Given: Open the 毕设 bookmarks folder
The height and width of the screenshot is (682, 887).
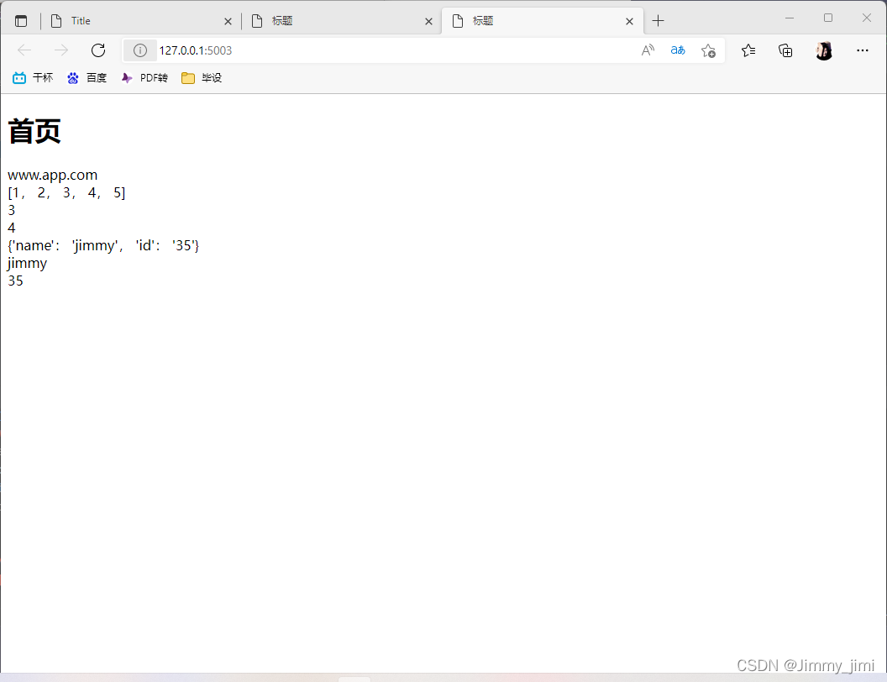Looking at the screenshot, I should tap(202, 78).
